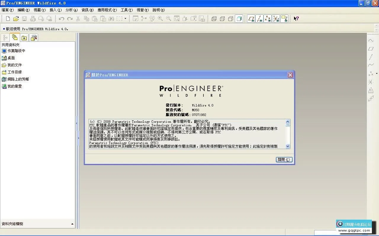Viewport: 379px width, 236px height.
Task: Click the Save icon in the toolbar
Action: (x=24, y=18)
